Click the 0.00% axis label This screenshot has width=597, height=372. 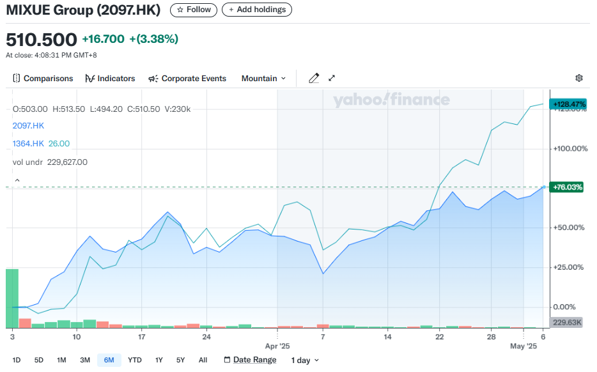(x=564, y=307)
